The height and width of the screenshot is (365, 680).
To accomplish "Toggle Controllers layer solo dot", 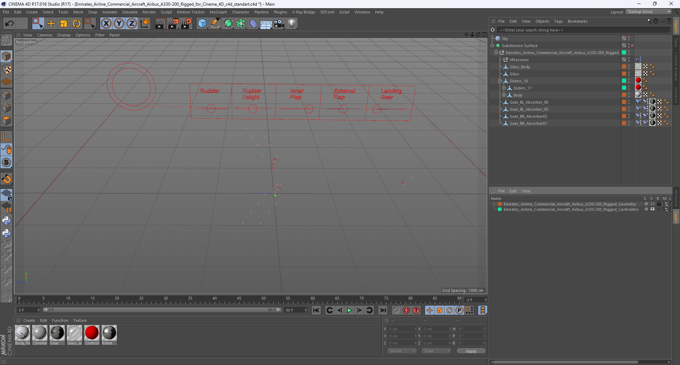I will 646,209.
